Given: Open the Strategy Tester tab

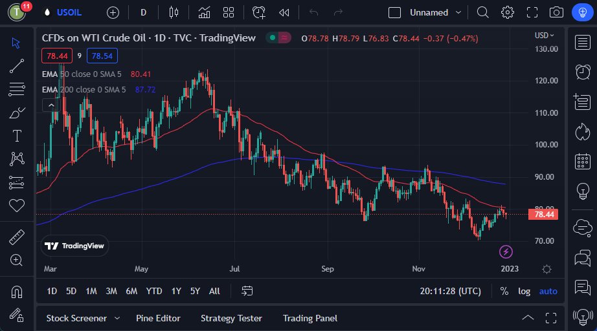Looking at the screenshot, I should (x=231, y=318).
